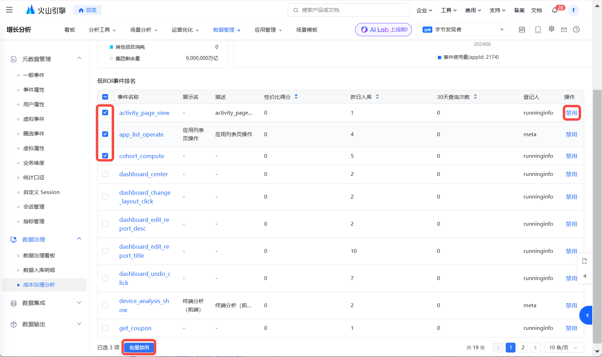This screenshot has height=357, width=602.
Task: Collapse the 数据治理 section
Action: click(x=79, y=239)
